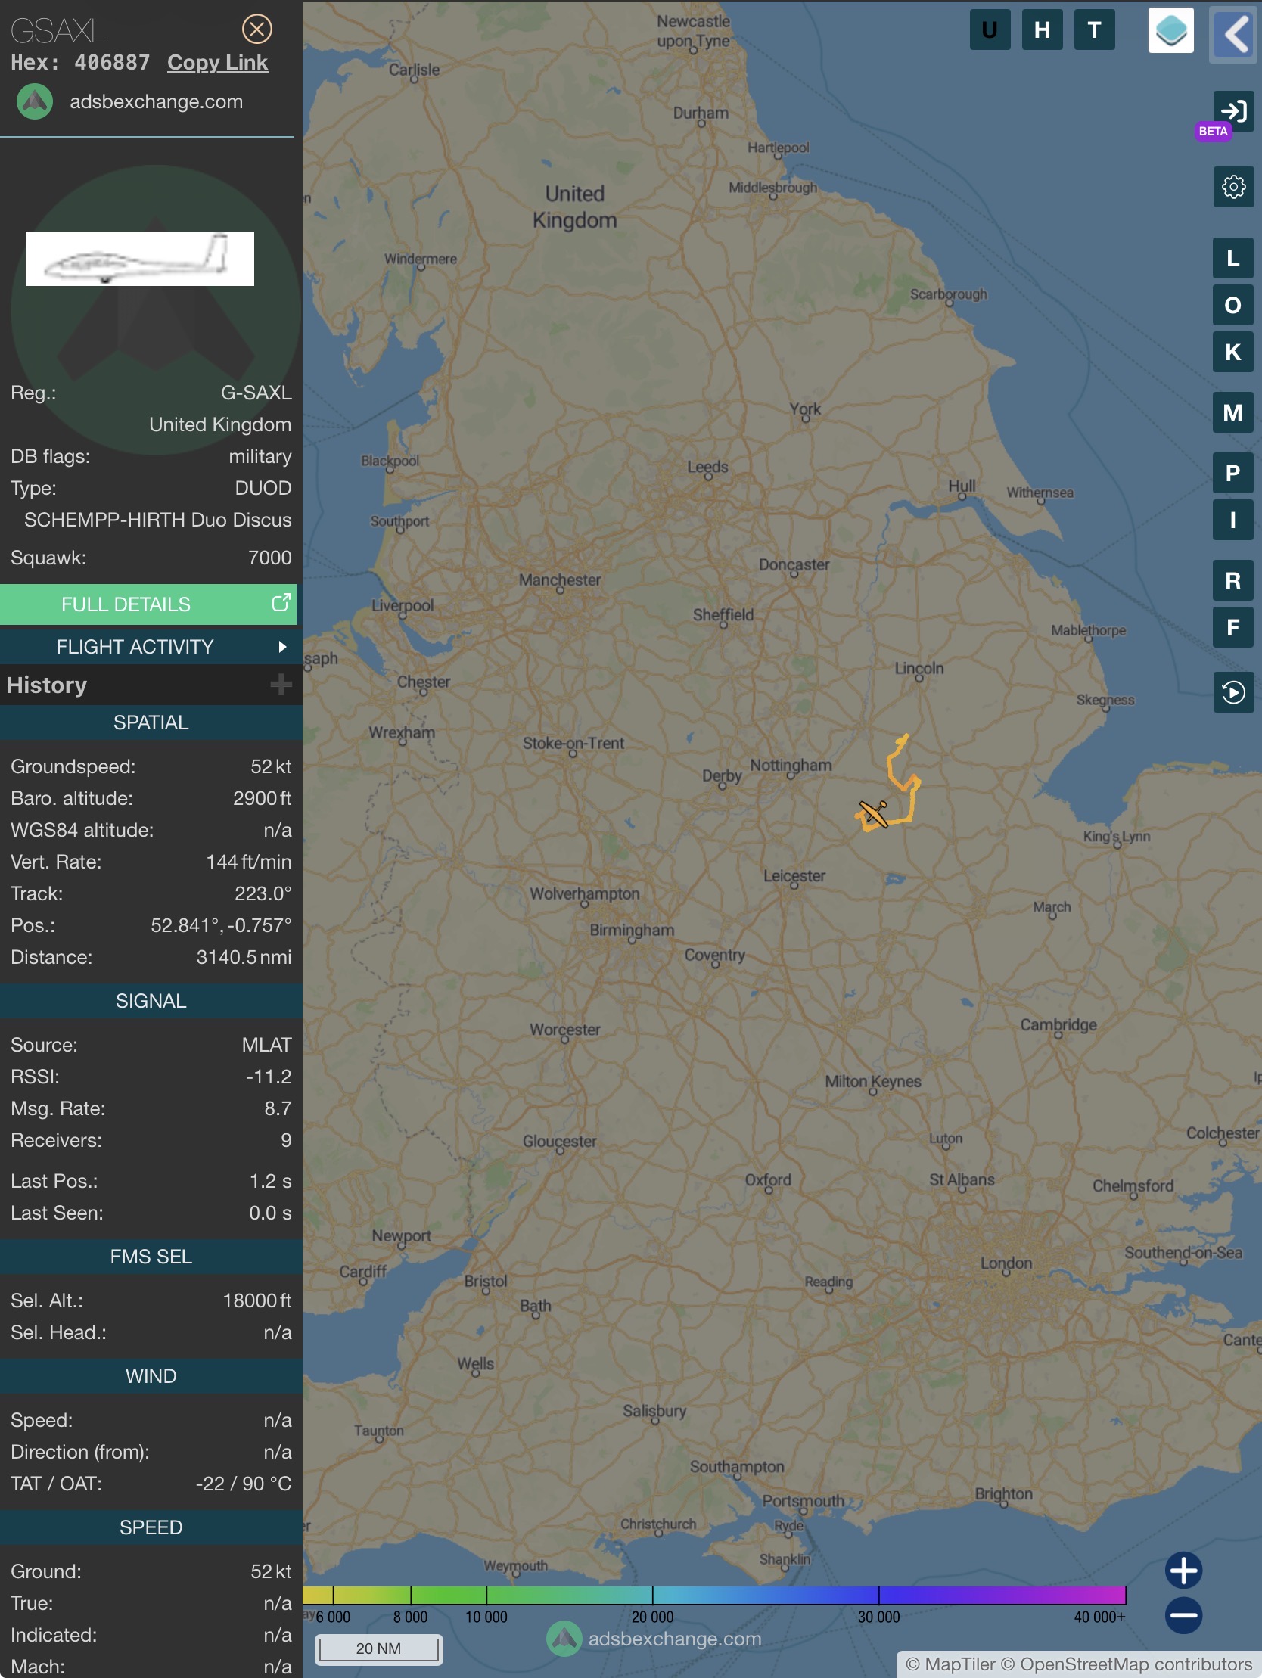1262x1678 pixels.
Task: Click the SCHEMPP-HIRTH Duo Discus type description
Action: 158,520
